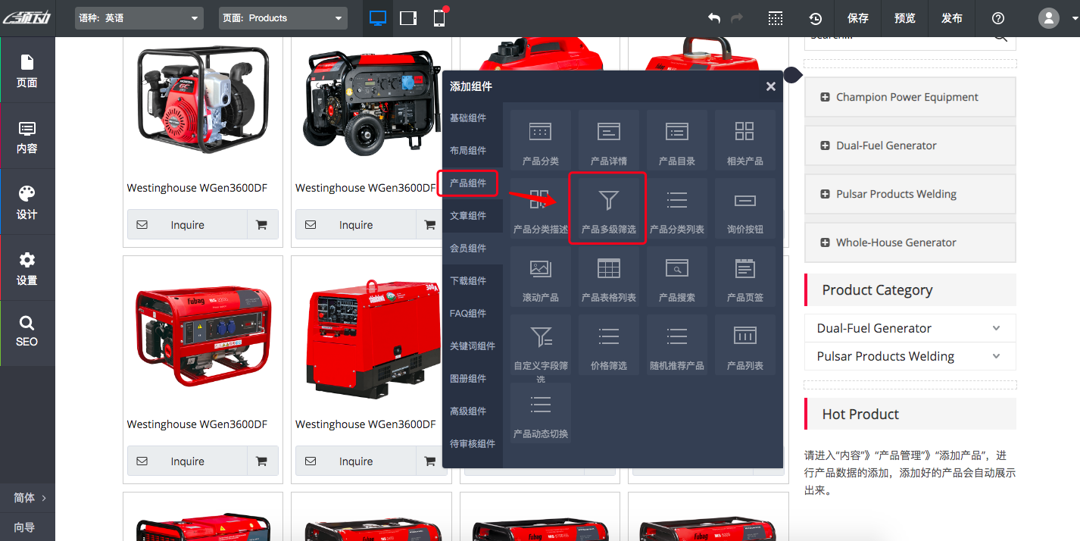Expand the Dual-Fuel Generator chevron in Product Category

click(x=996, y=328)
